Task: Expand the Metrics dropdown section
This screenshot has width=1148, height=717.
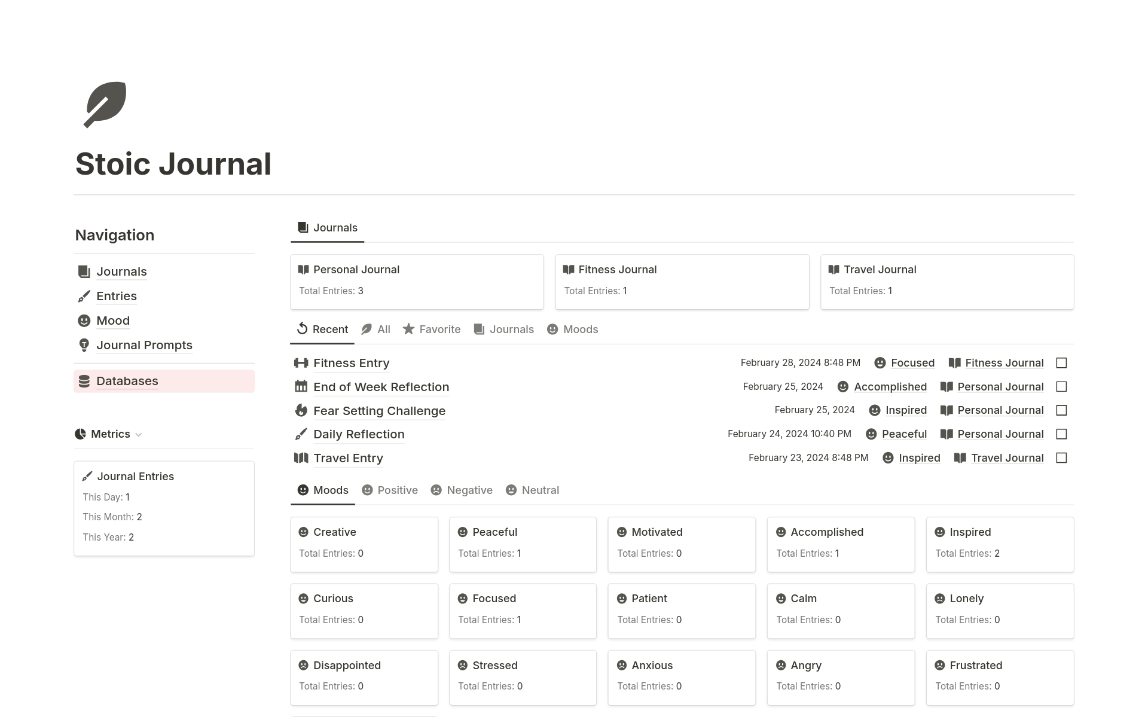Action: (x=138, y=434)
